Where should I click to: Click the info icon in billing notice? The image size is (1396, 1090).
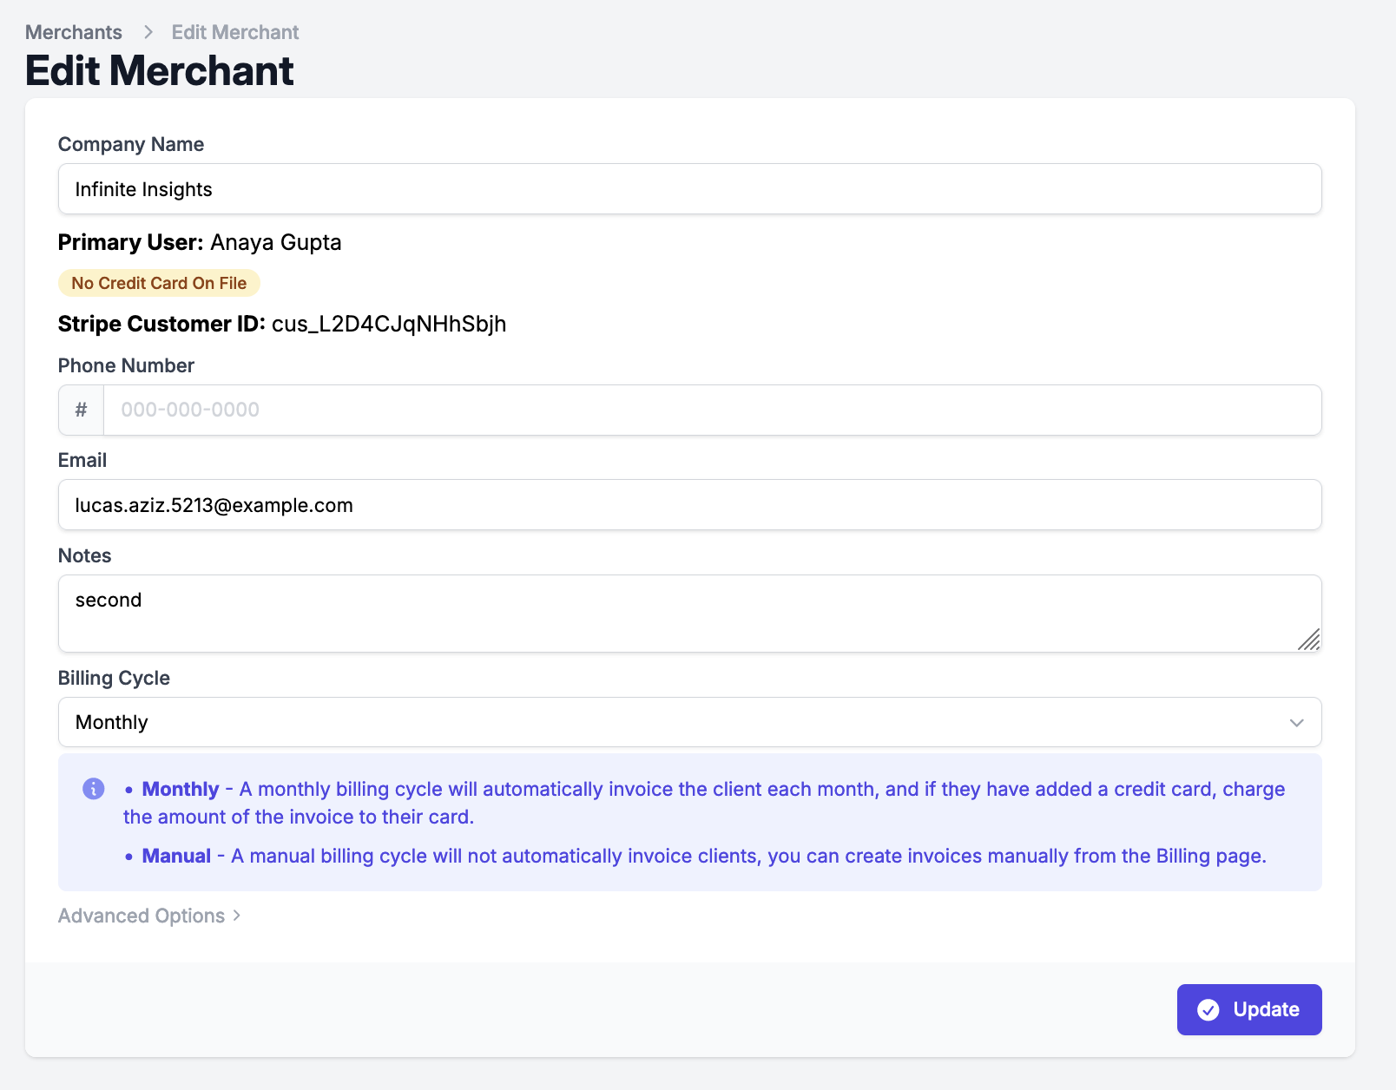pyautogui.click(x=94, y=789)
